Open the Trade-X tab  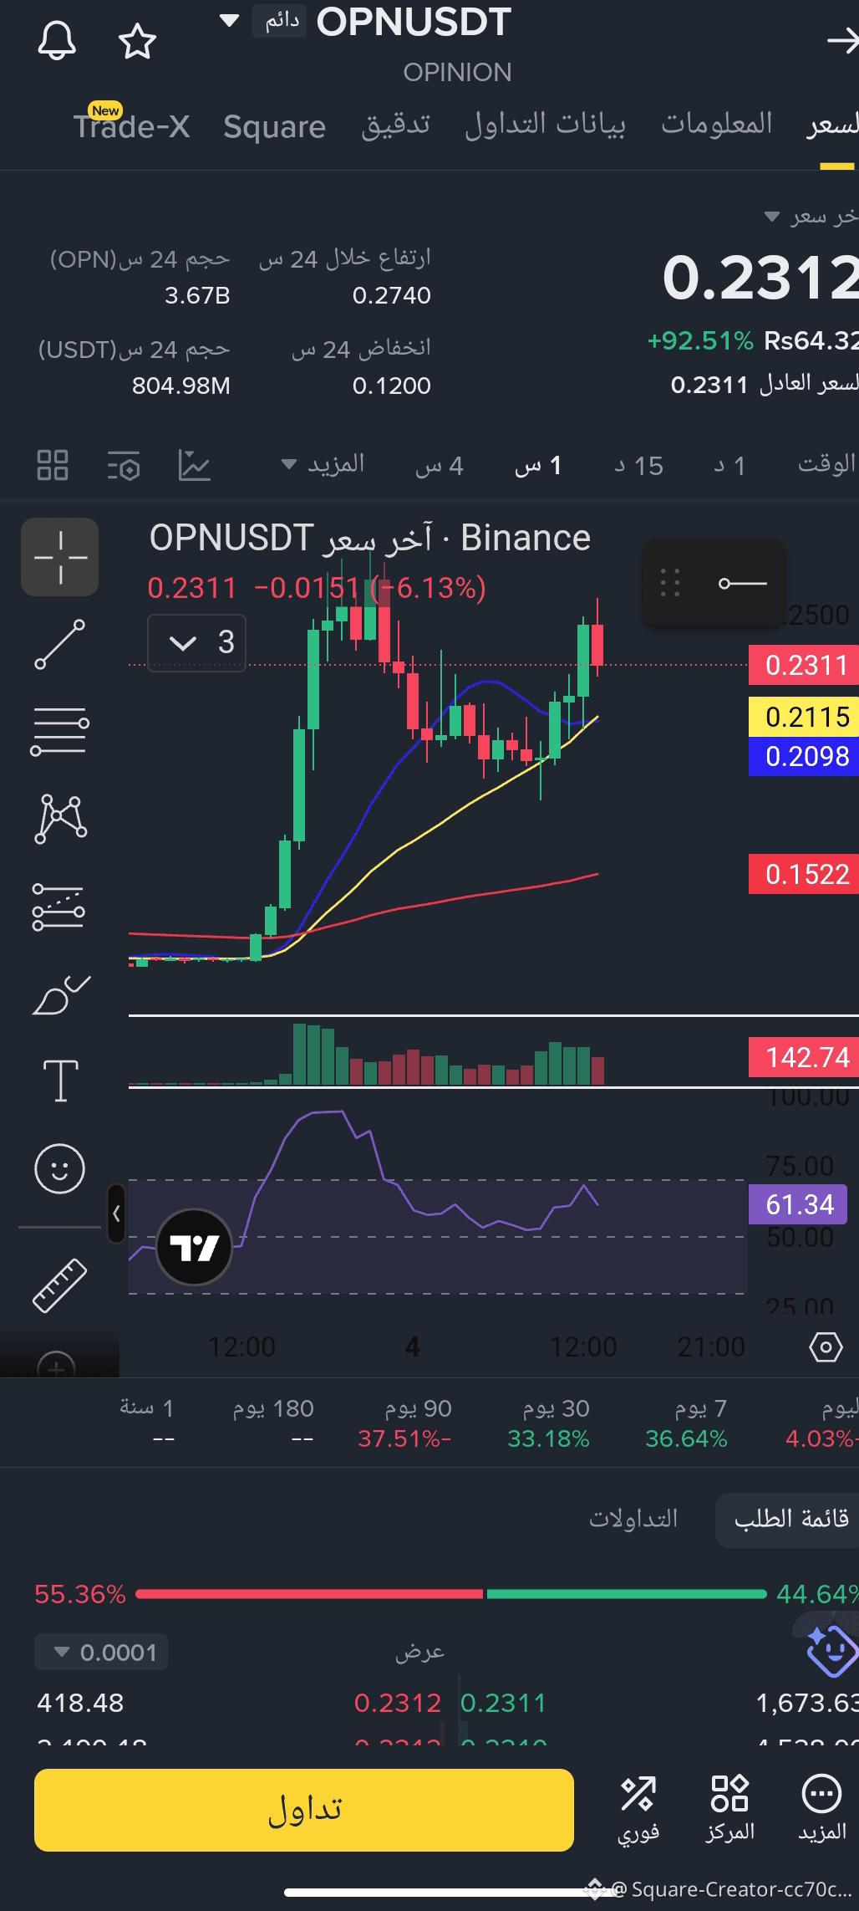(131, 126)
